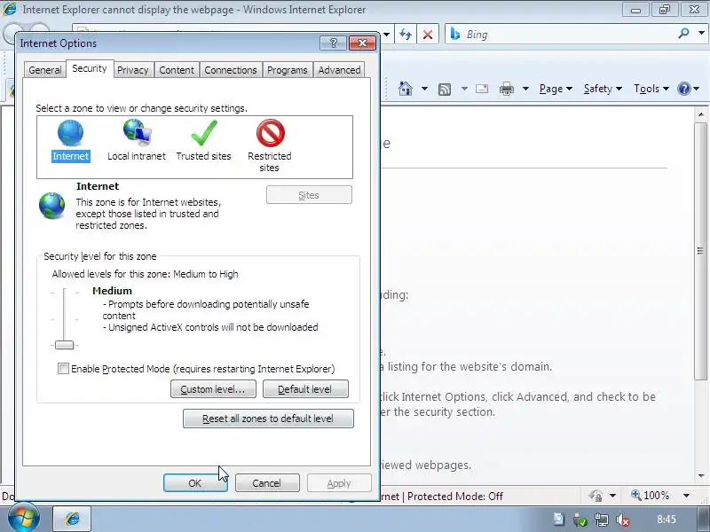Click the Internet Options help question button

(x=334, y=43)
